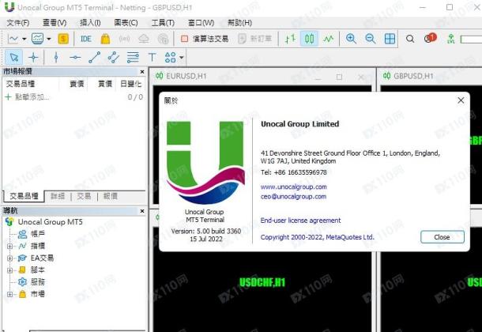Click the New Order toolbar button
The height and width of the screenshot is (332, 482).
(255, 39)
